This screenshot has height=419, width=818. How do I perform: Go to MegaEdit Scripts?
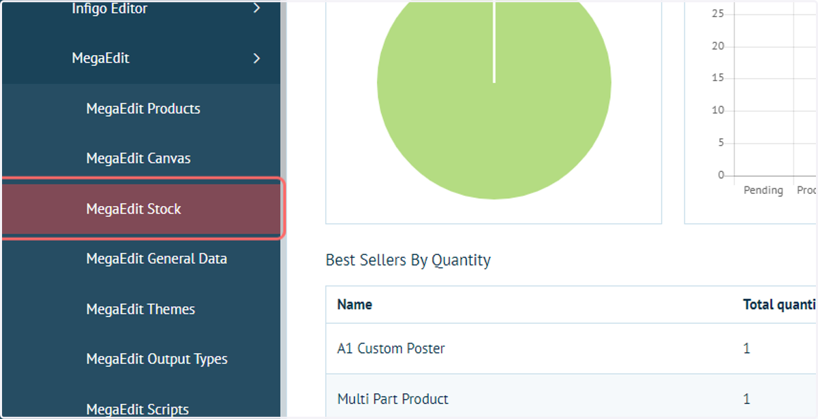[138, 409]
